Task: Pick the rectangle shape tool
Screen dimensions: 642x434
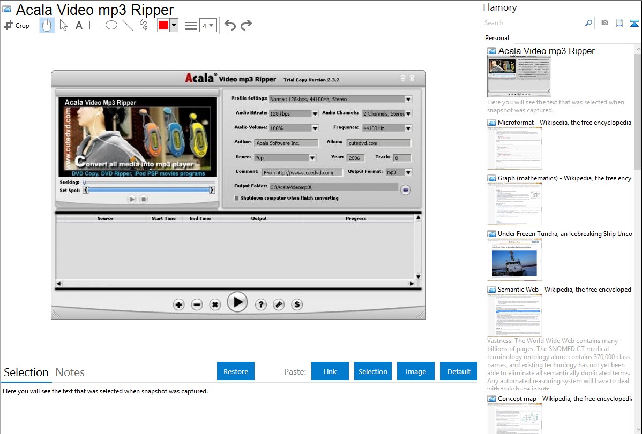Action: 95,25
